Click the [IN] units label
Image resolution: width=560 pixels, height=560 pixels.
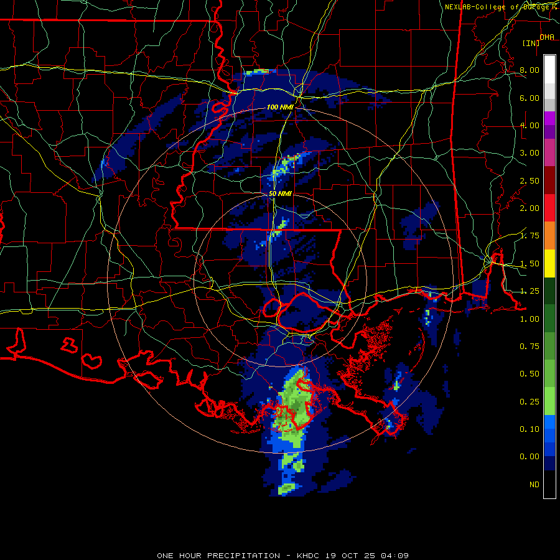[x=531, y=43]
